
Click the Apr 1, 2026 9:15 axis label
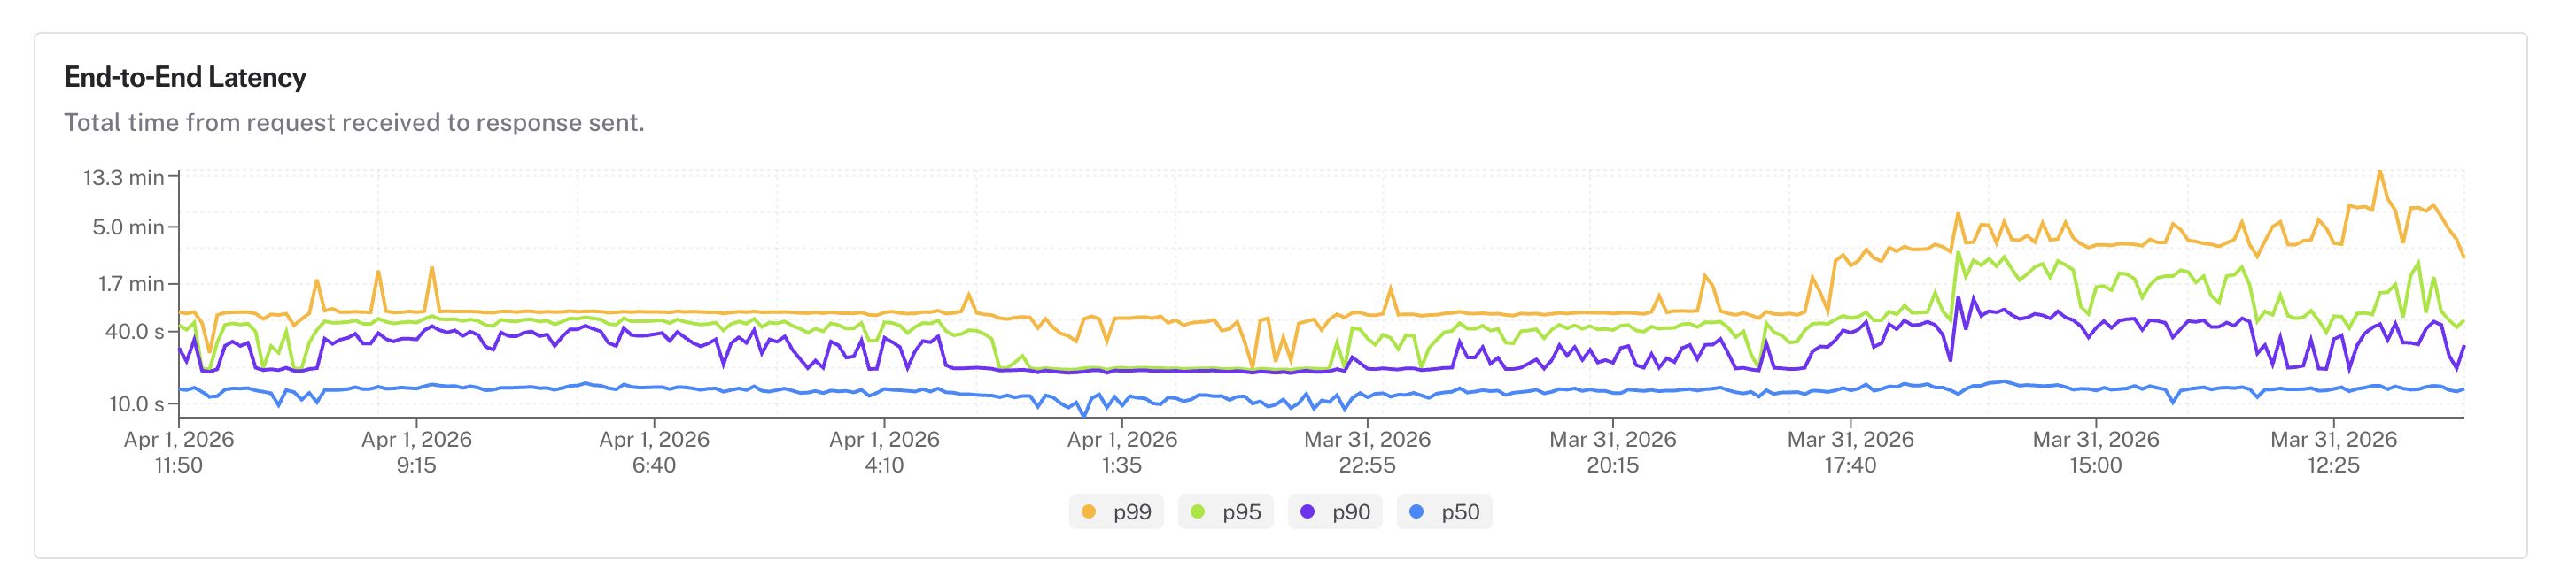click(x=416, y=452)
